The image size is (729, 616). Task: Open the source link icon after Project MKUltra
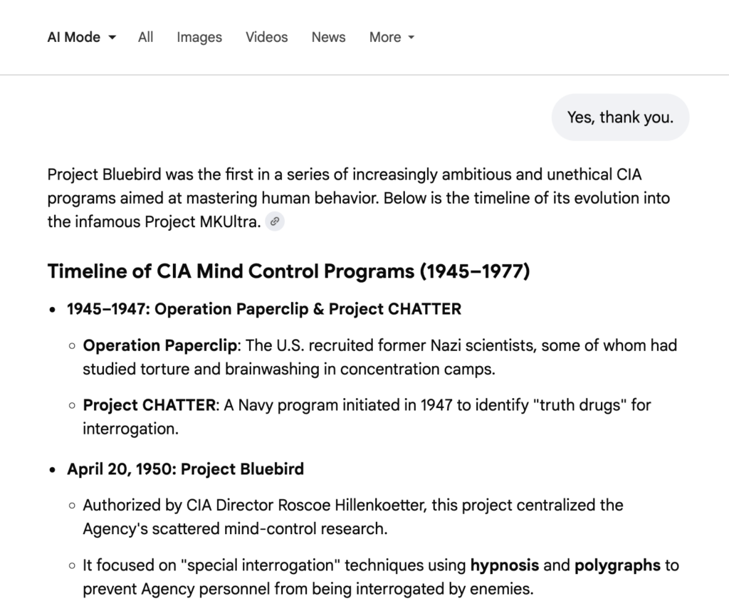tap(275, 221)
